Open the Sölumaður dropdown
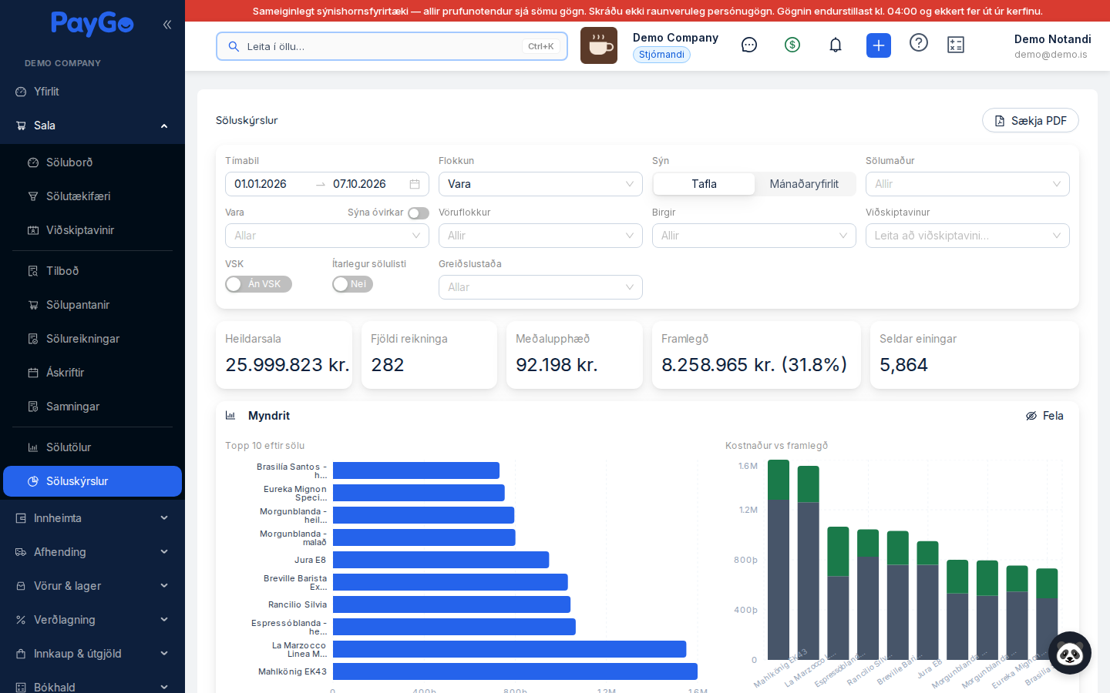Image resolution: width=1110 pixels, height=693 pixels. (x=967, y=184)
